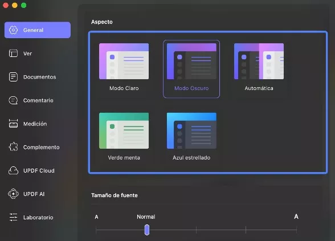Switch to the Laboratorio tab
Image resolution: width=335 pixels, height=241 pixels.
tap(38, 217)
